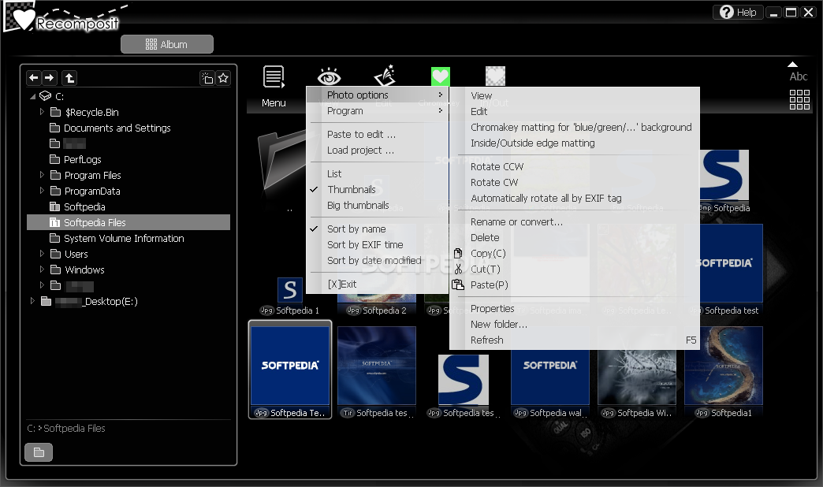This screenshot has height=487, width=823.
Task: Open the Menu list icon
Action: [274, 77]
